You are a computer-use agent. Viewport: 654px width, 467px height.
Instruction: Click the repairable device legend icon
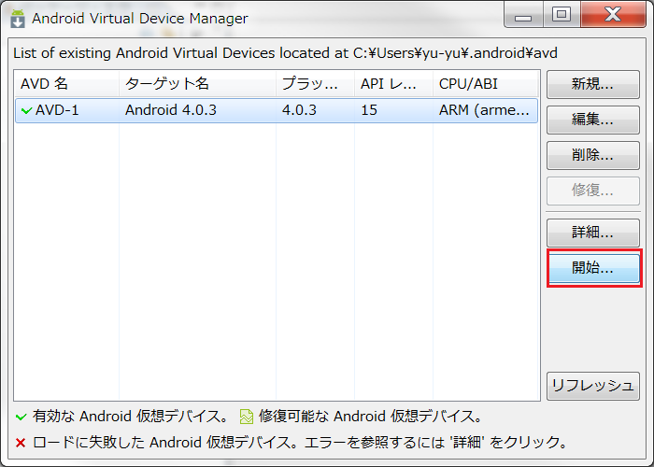coord(246,417)
